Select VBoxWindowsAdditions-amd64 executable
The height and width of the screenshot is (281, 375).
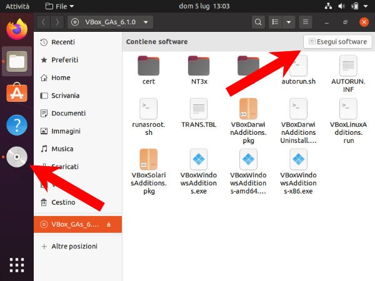tap(249, 172)
